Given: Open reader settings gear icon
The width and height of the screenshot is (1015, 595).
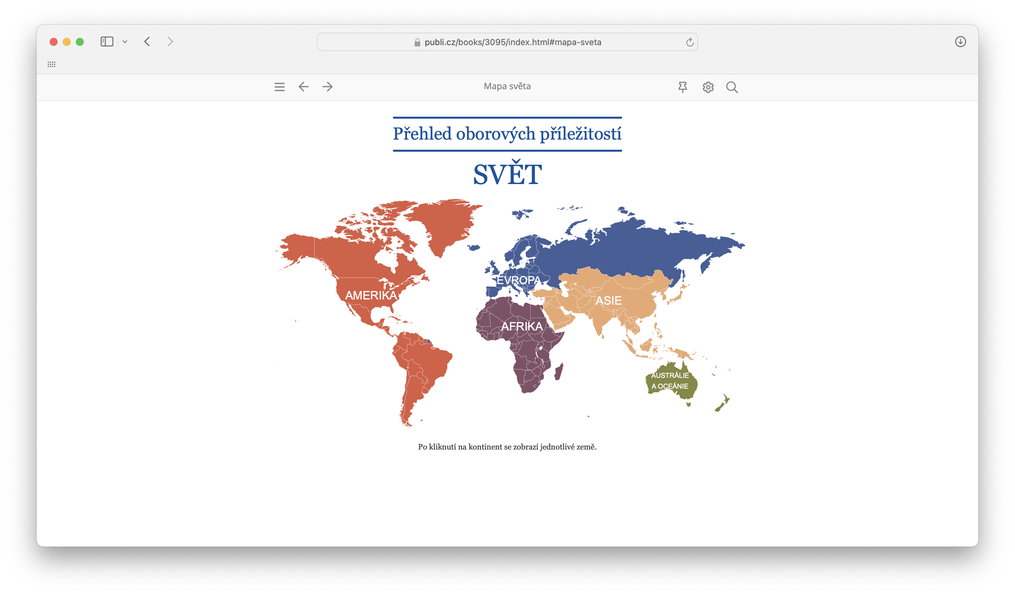Looking at the screenshot, I should coord(708,87).
